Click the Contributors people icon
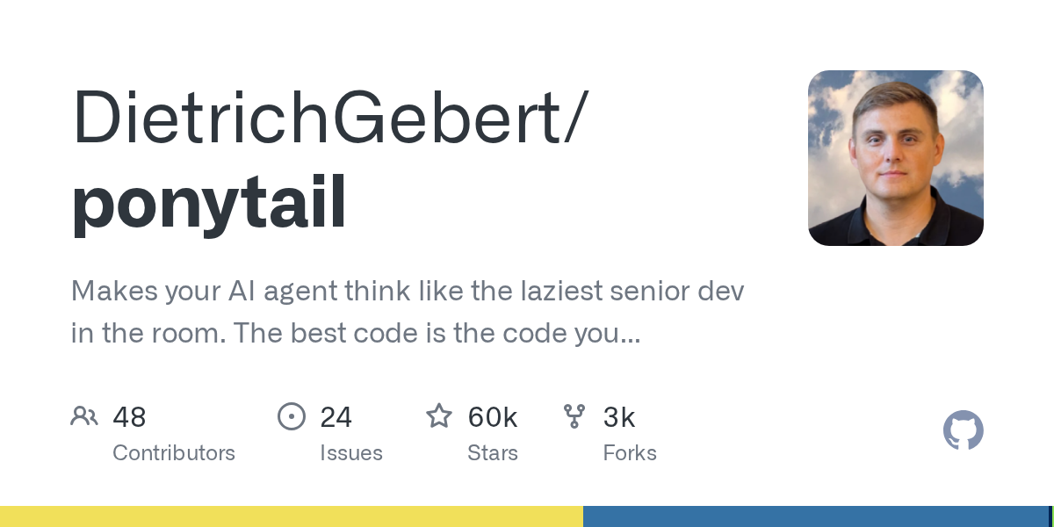This screenshot has height=527, width=1054. [x=84, y=416]
